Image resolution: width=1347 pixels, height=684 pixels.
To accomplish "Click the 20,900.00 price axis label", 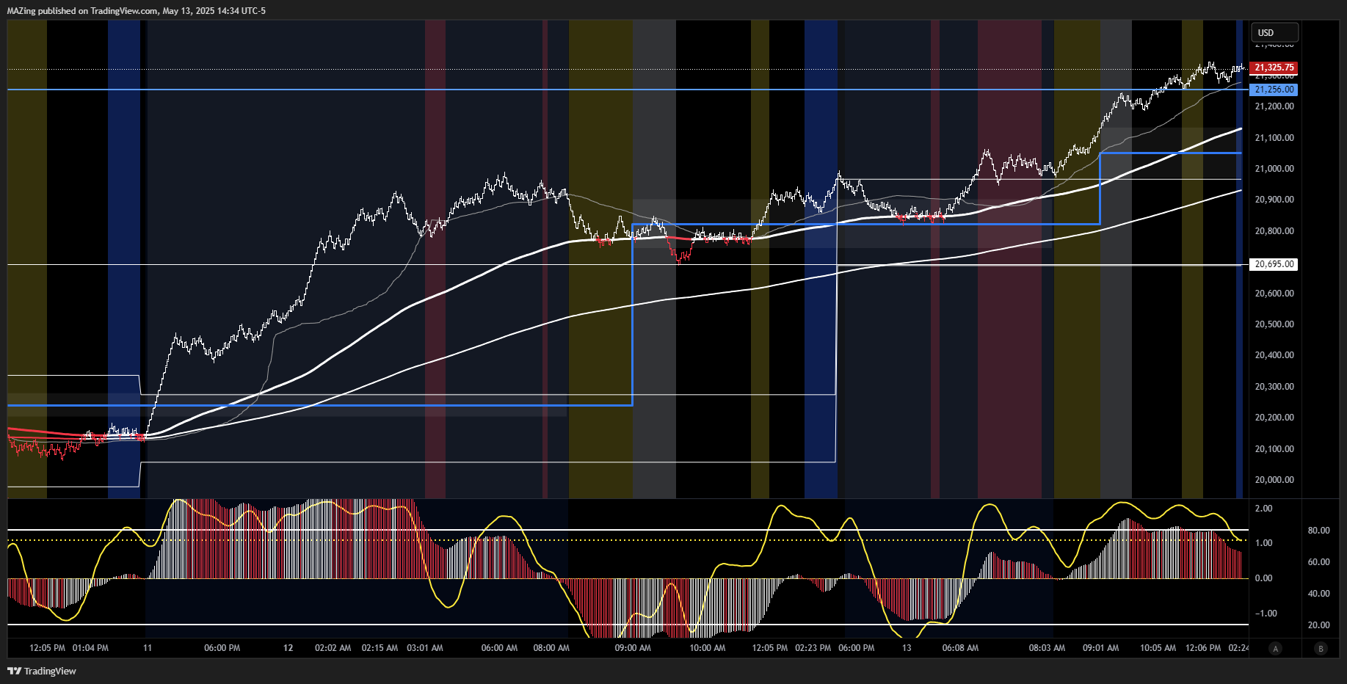I will [x=1274, y=200].
